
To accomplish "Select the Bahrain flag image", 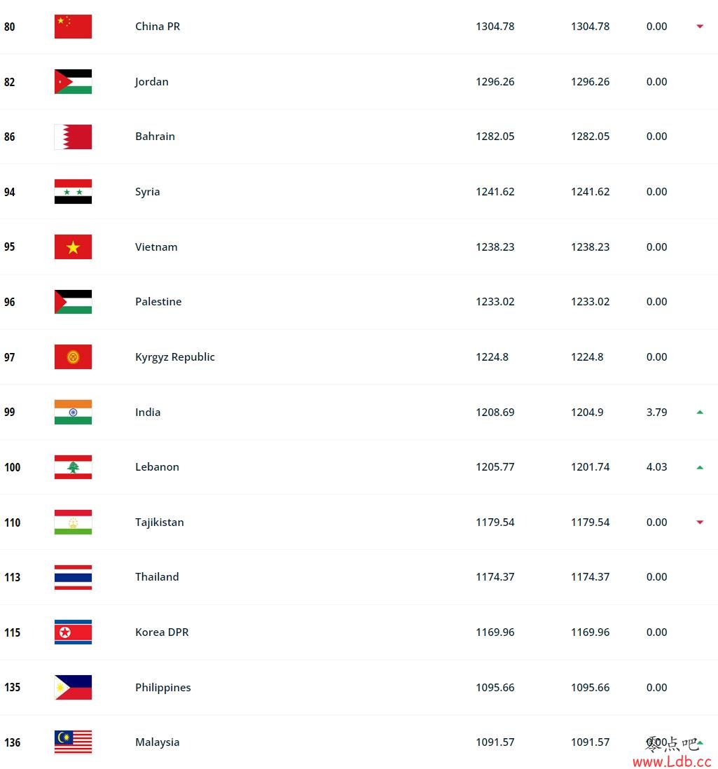I will (73, 137).
